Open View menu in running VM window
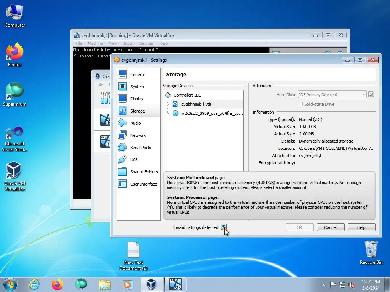Viewport: 390px width, 292px height. (x=113, y=43)
